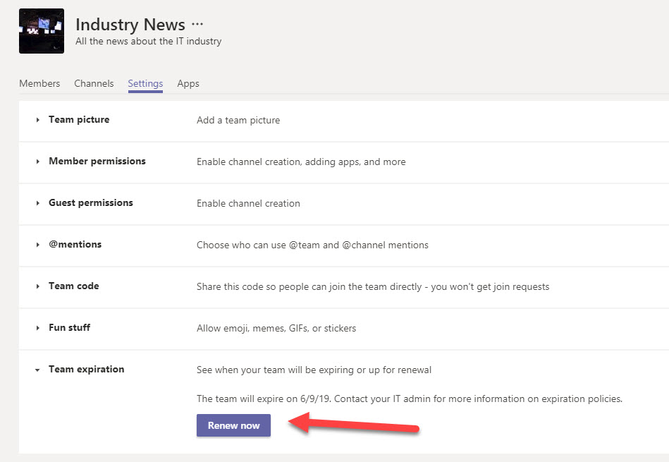Expand the Fun stuff section arrow
Screen dimensions: 669x462
(37, 329)
